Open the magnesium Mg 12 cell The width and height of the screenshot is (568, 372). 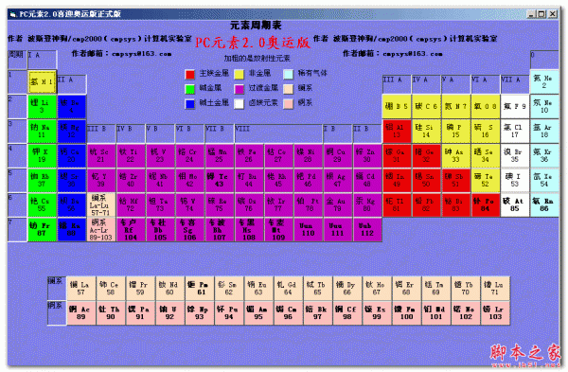[71, 132]
